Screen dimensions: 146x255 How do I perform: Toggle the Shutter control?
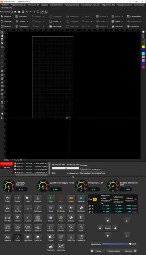click(17, 199)
